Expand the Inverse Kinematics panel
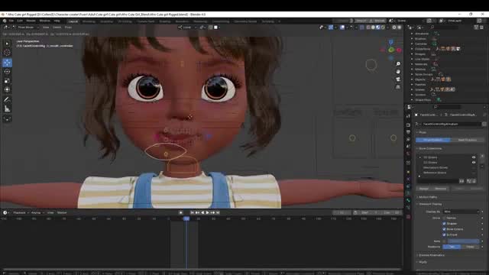Screen dimensions: 489x275 click(432, 255)
